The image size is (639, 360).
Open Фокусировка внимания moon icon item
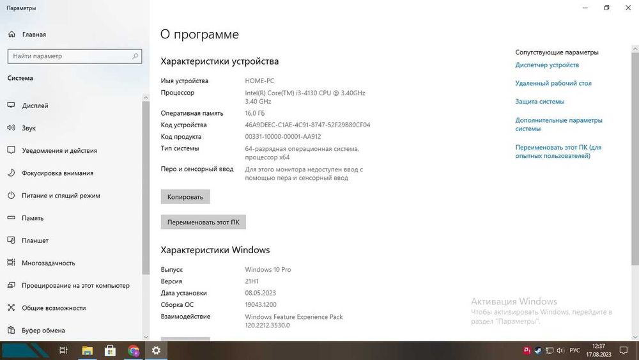12,173
